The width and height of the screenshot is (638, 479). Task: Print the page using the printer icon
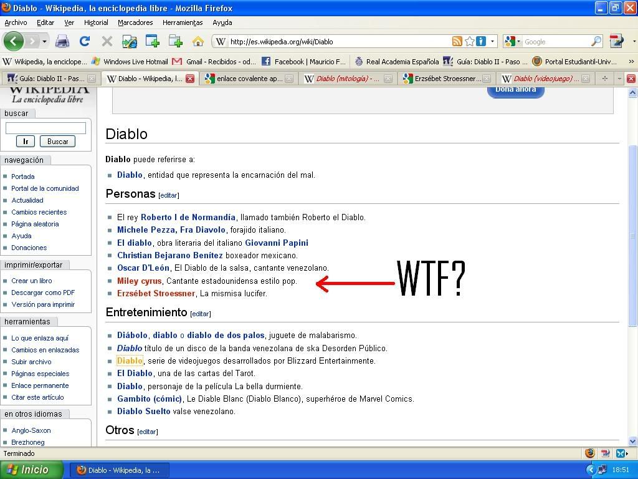pyautogui.click(x=62, y=41)
